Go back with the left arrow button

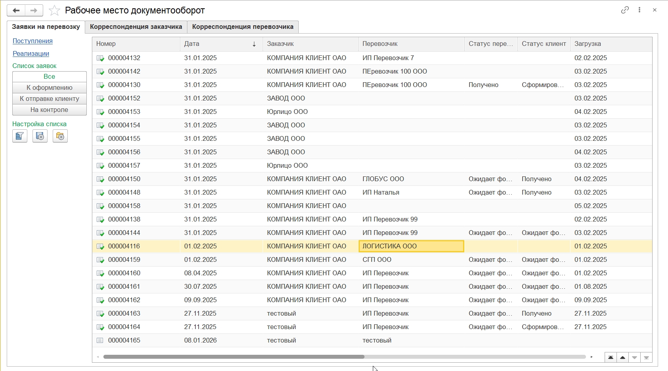16,10
